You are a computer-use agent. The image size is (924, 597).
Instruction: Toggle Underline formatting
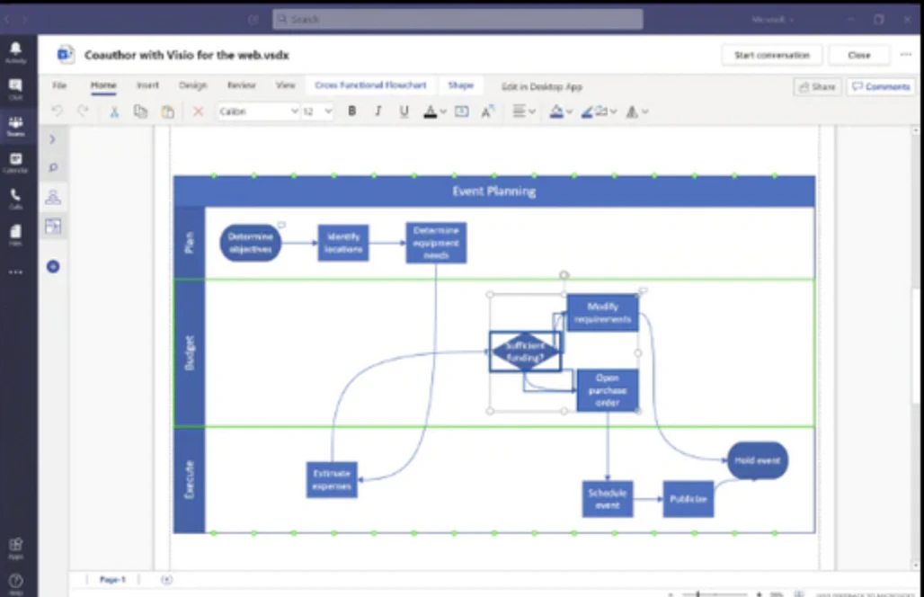(x=404, y=111)
